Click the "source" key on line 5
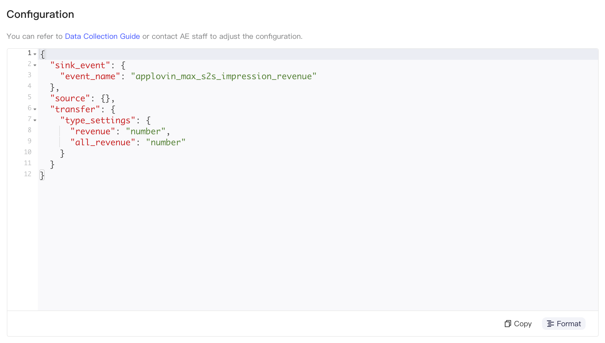 point(70,98)
